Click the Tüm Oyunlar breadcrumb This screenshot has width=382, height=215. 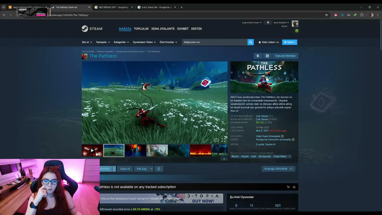pyautogui.click(x=88, y=52)
